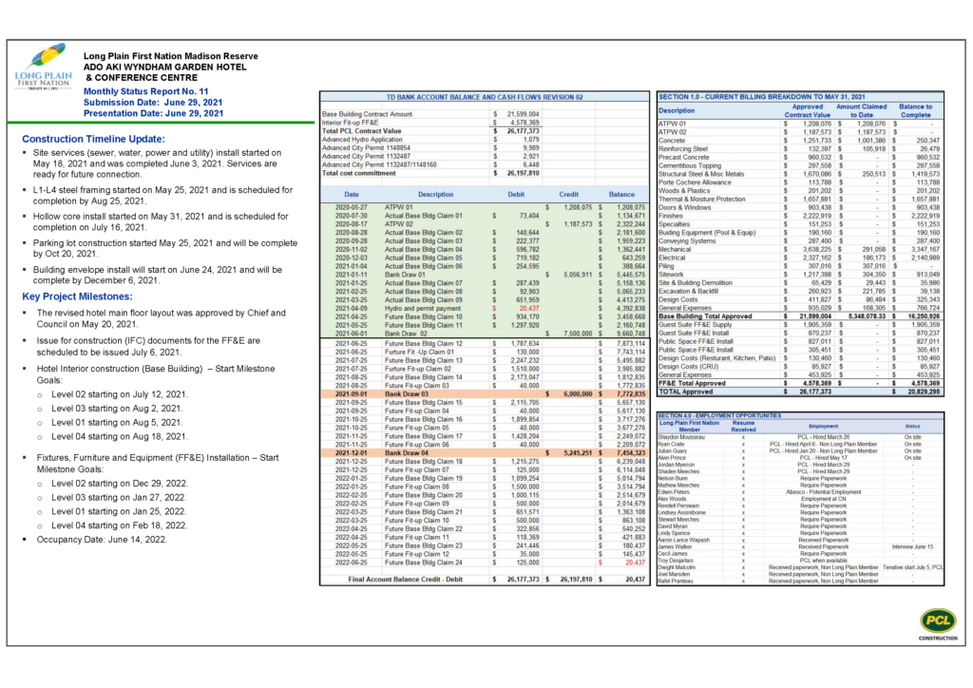Click 'Level 04 starting on Feb 18, 2022.' item
Image resolution: width=973 pixels, height=688 pixels.
click(119, 526)
